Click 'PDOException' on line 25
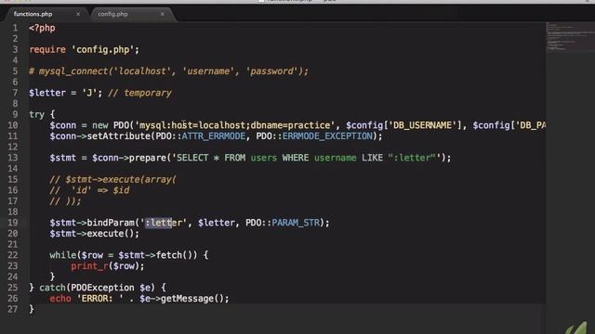 pyautogui.click(x=102, y=288)
